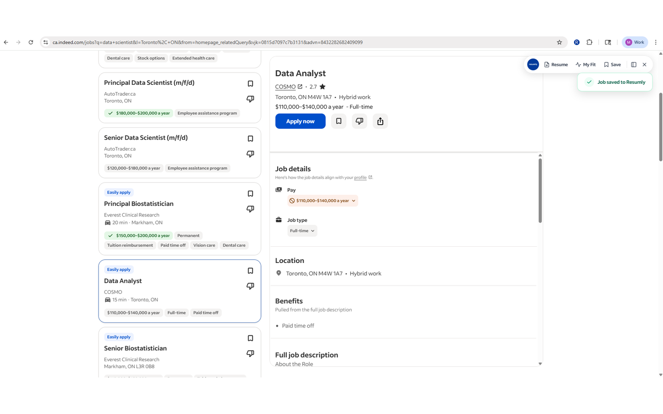Expand the Full-time job type dropdown
The width and height of the screenshot is (663, 414).
click(302, 231)
